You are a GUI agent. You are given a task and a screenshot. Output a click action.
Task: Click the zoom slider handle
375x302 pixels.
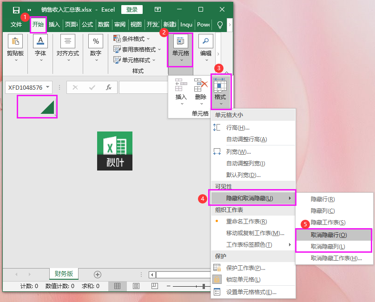pos(204,286)
